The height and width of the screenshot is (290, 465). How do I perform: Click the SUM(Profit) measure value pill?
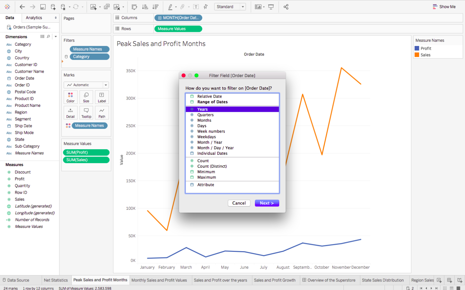86,152
